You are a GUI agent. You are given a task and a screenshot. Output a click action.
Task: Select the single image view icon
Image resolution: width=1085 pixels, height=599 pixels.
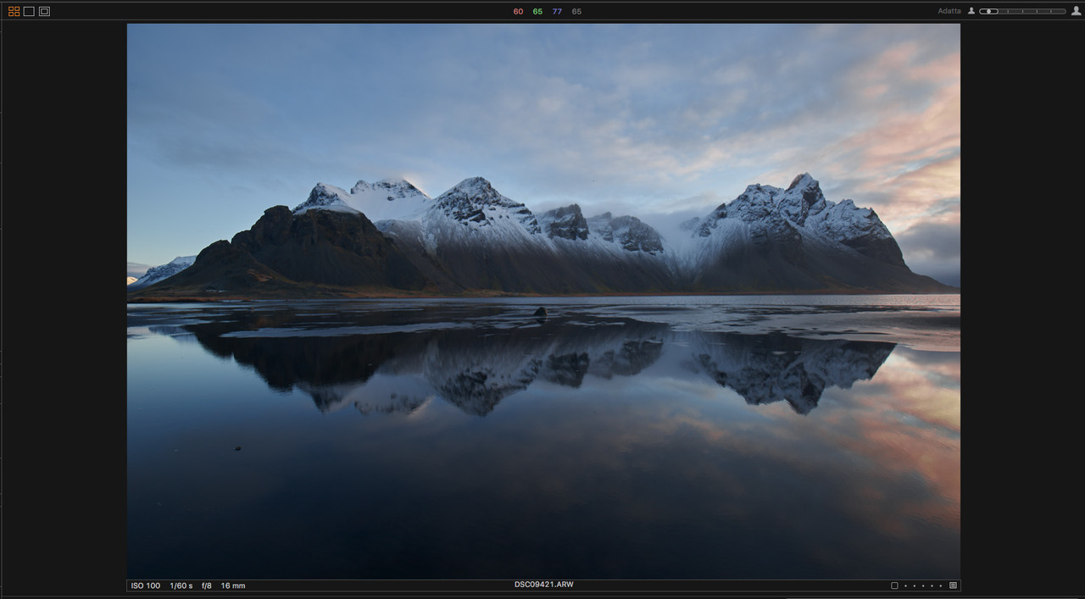pyautogui.click(x=29, y=11)
